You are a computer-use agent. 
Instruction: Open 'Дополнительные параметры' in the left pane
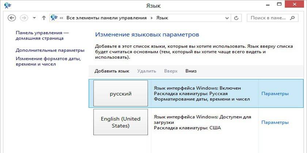click(50, 50)
